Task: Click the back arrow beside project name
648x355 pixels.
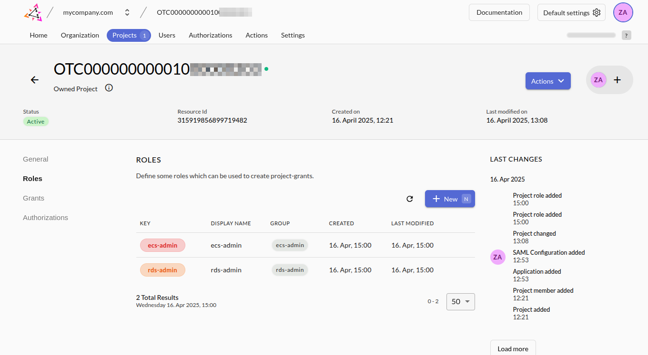Action: [34, 80]
